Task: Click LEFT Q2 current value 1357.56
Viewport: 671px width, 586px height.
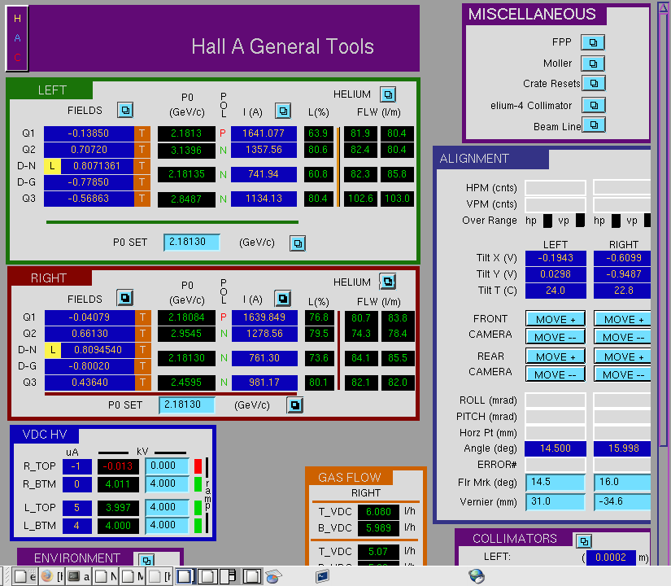Action: (264, 150)
